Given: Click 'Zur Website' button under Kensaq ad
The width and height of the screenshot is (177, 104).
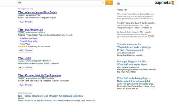Looking at the screenshot, I should coord(25,68).
